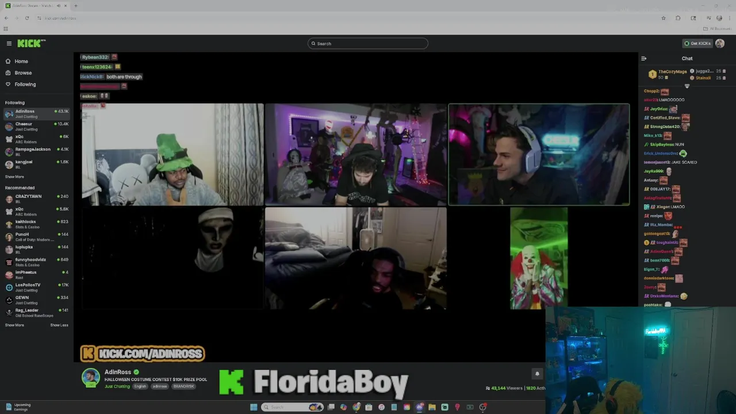Viewport: 736px width, 414px height.
Task: Open Chrome from the taskbar
Action: pyautogui.click(x=356, y=407)
